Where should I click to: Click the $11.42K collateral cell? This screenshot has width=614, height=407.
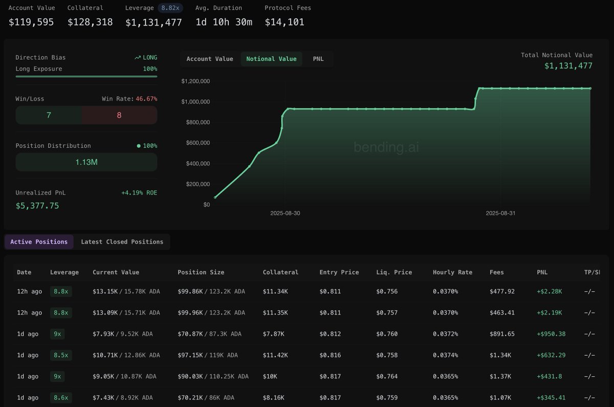coord(275,355)
